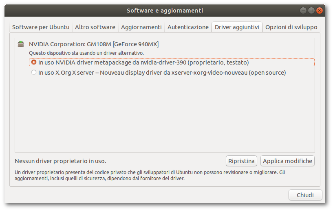Select the Driver aggiuntivi tab
Screen dimensions: 333x211
237,27
